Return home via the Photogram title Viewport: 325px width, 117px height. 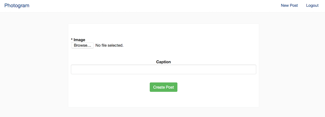[x=17, y=5]
